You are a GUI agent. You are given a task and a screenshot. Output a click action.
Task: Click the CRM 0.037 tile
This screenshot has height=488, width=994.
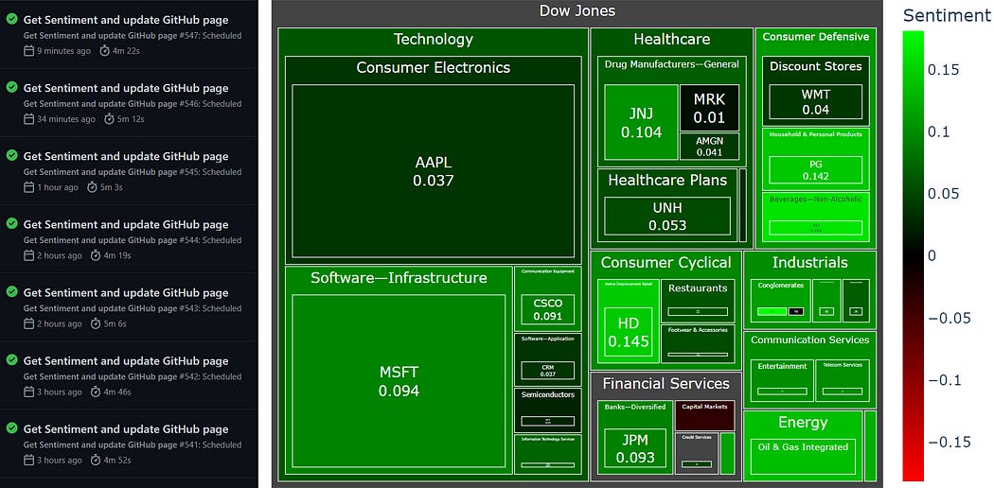[548, 371]
